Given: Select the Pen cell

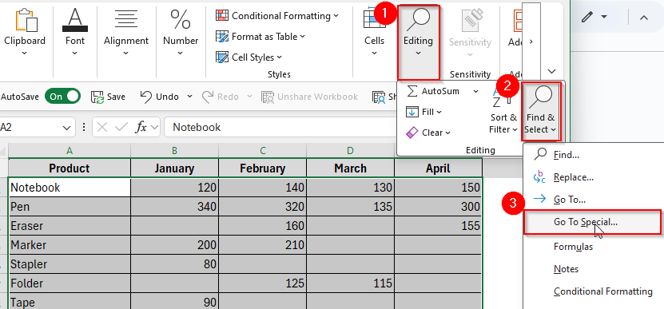Looking at the screenshot, I should [x=70, y=207].
